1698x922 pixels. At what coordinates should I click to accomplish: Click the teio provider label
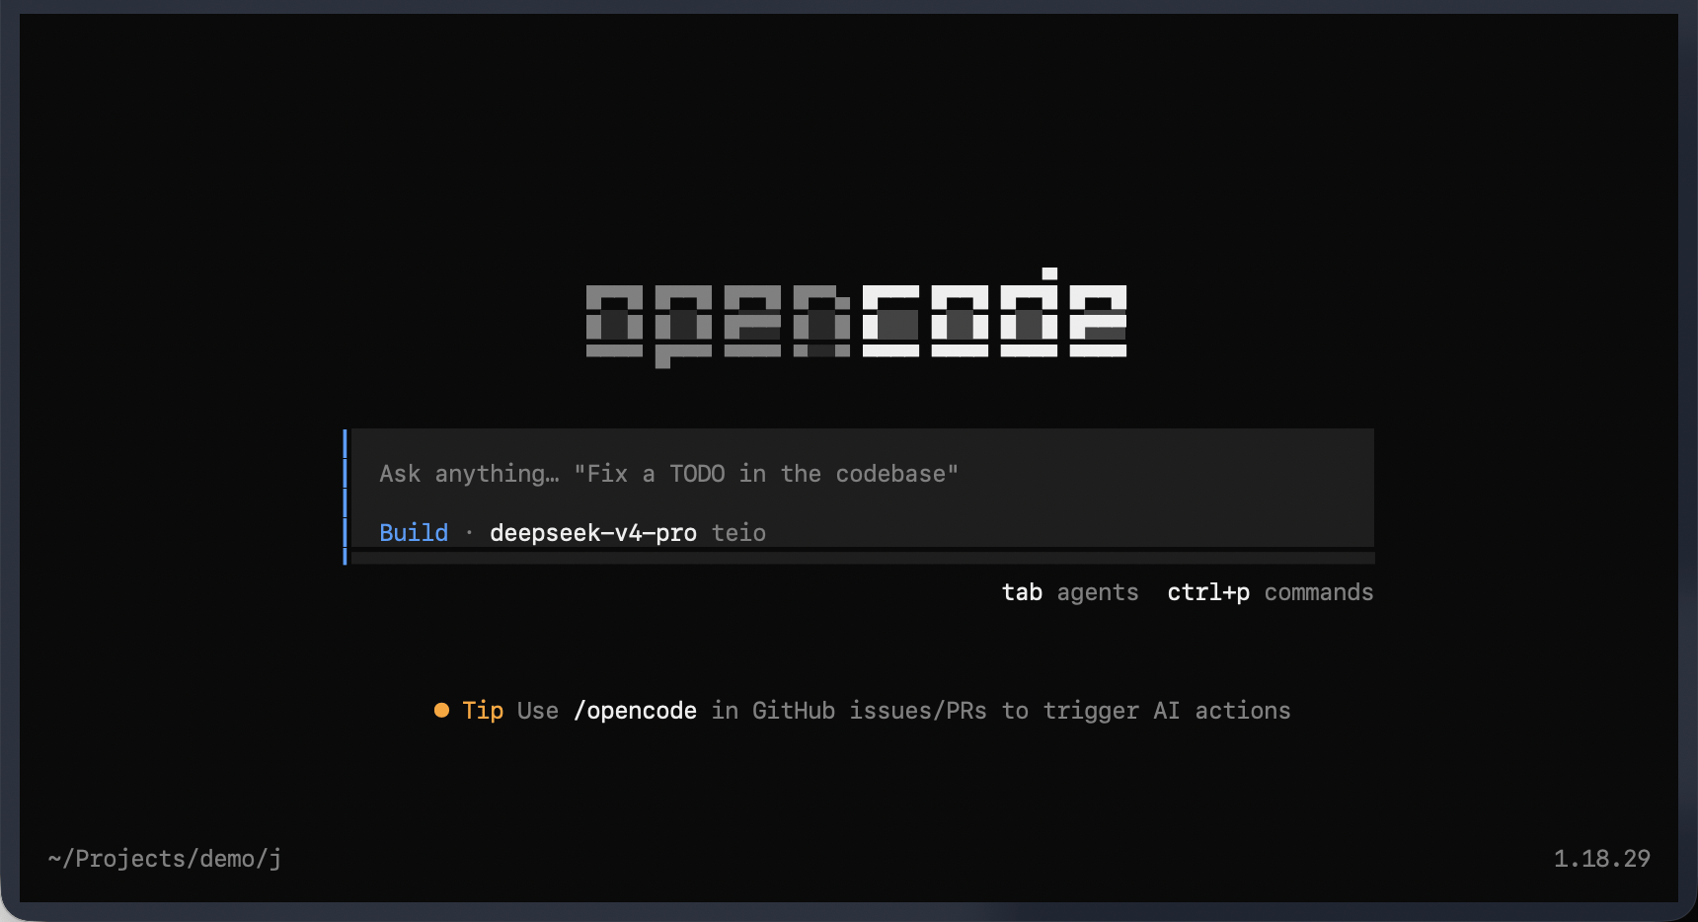[x=738, y=533]
